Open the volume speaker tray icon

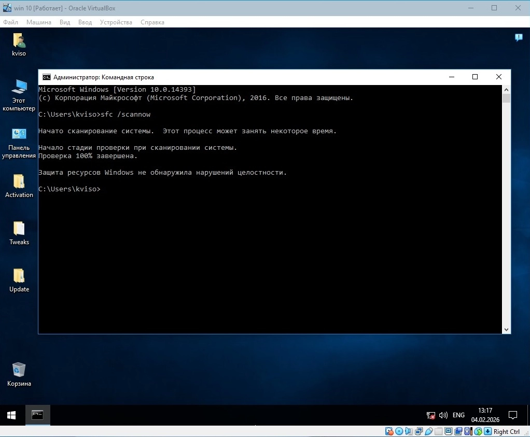[443, 415]
